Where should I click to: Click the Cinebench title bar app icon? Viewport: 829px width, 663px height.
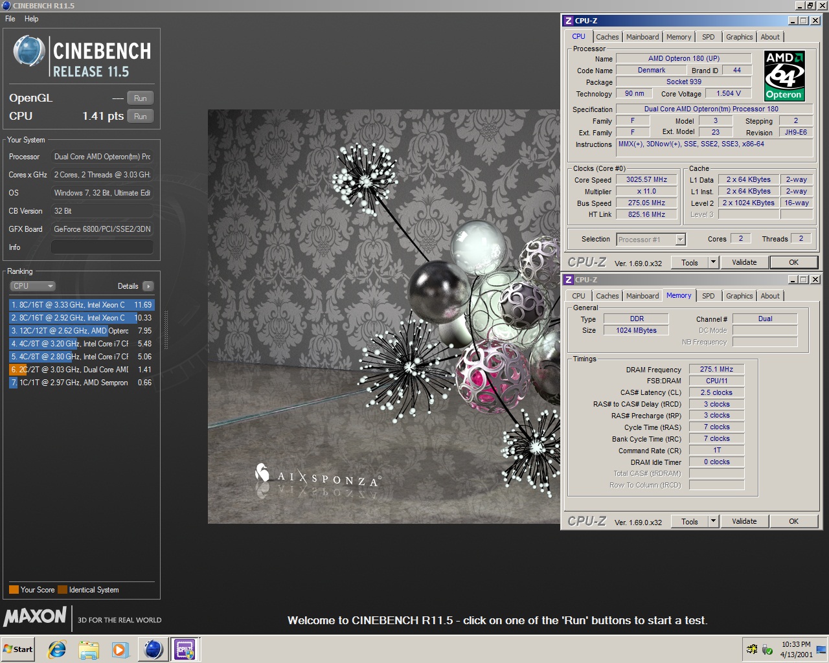coord(6,6)
